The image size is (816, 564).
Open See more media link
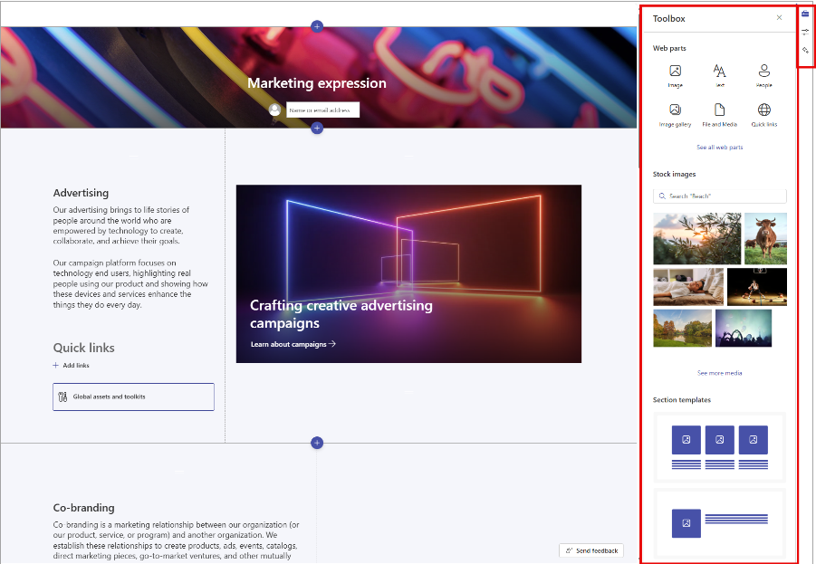(x=719, y=373)
